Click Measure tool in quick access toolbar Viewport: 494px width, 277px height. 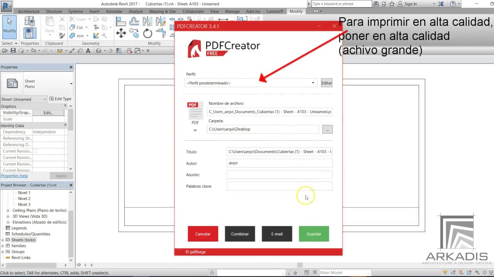pyautogui.click(x=60, y=51)
